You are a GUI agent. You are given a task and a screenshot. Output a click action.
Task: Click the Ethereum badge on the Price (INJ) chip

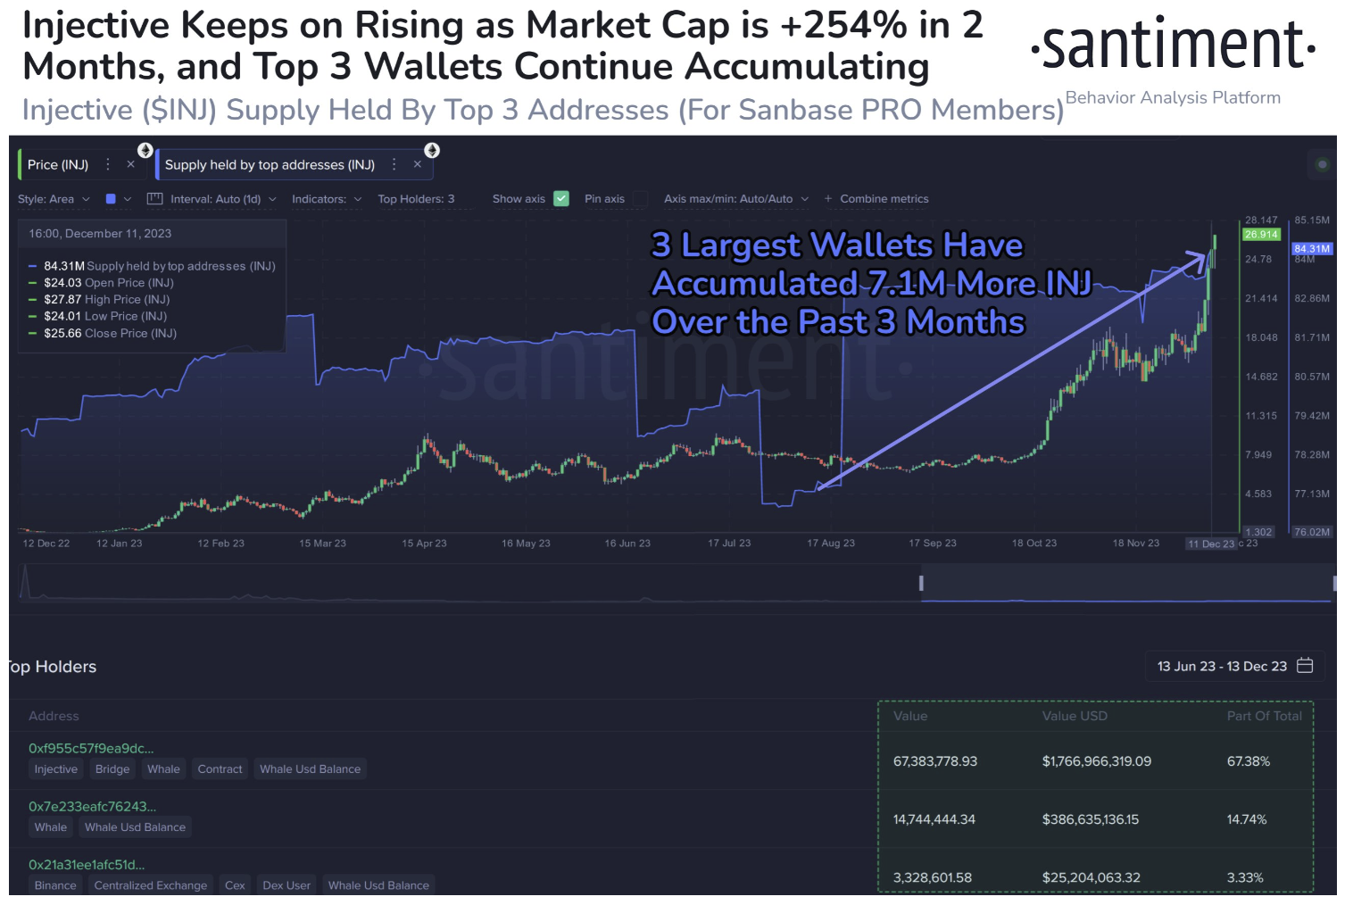[x=145, y=150]
